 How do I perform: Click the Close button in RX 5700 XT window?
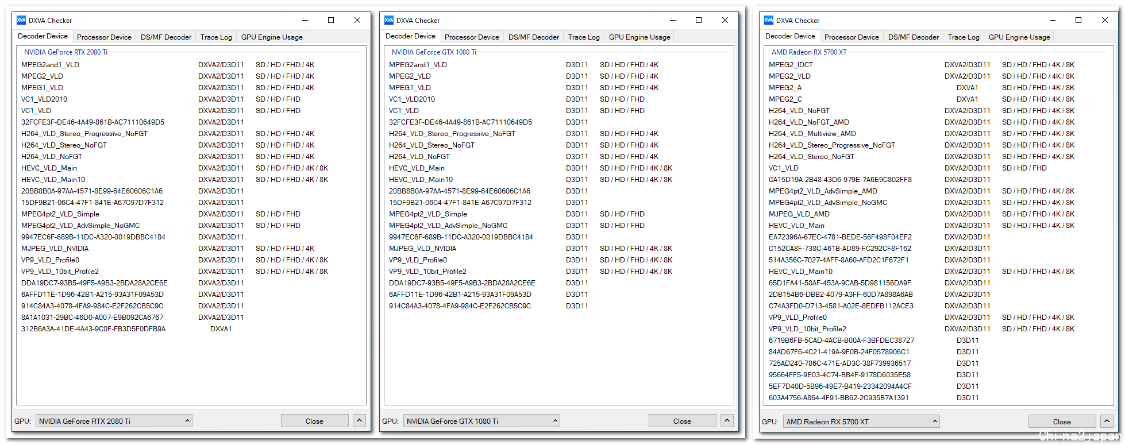tap(1062, 421)
